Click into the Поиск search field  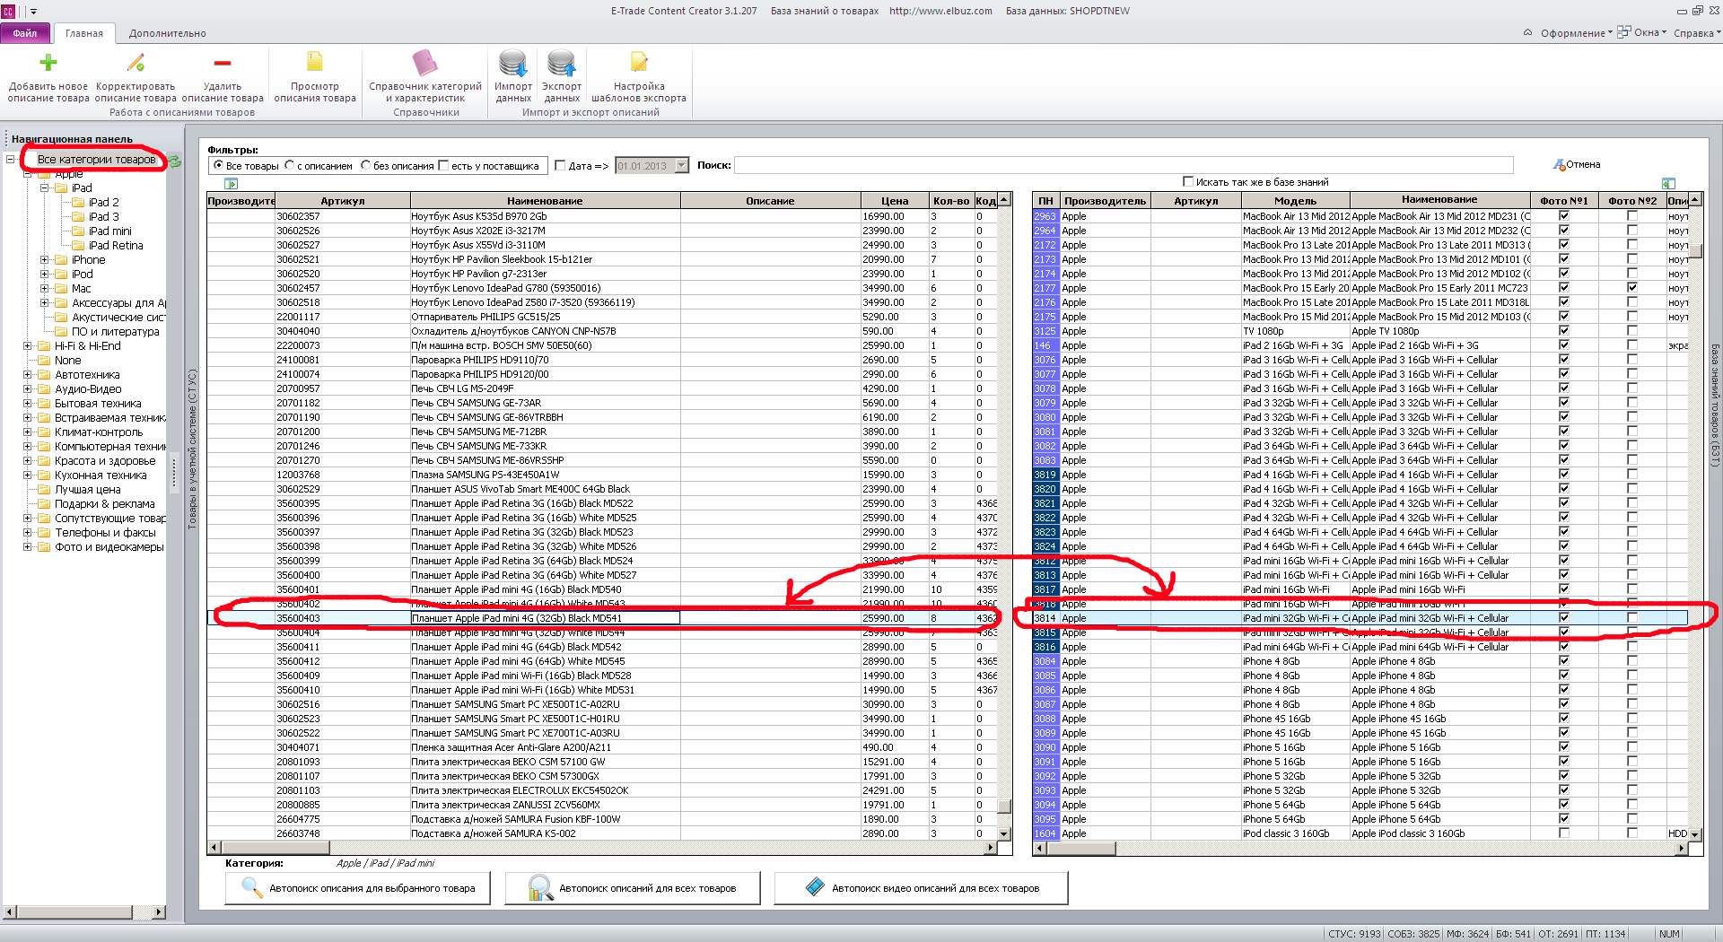1124,165
